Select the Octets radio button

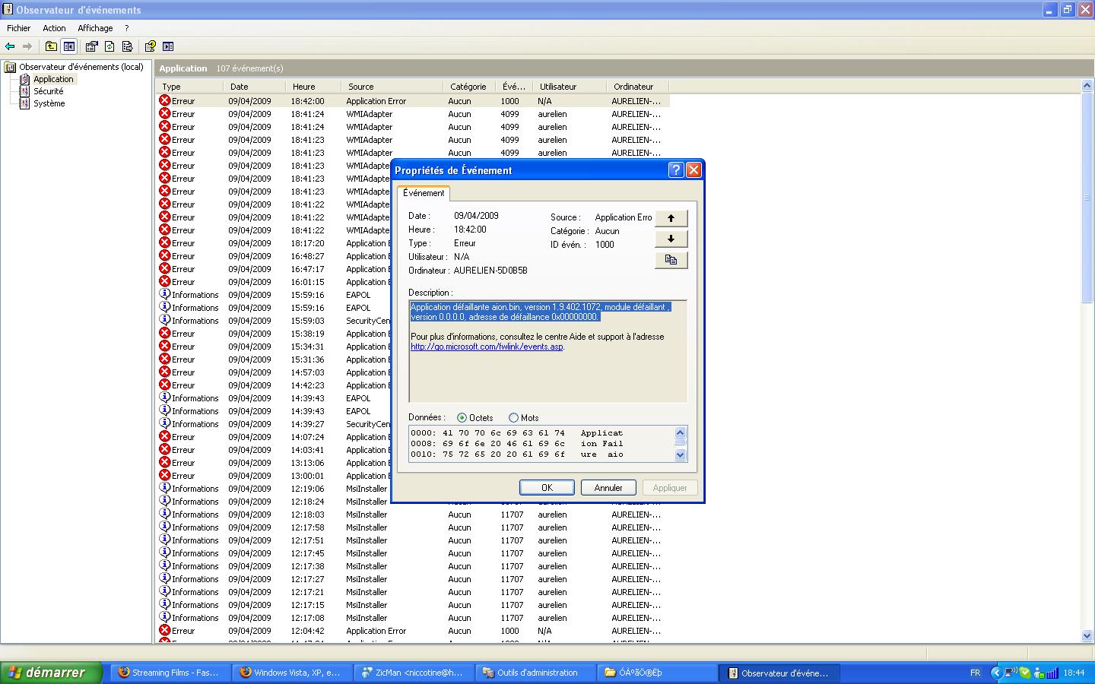[x=462, y=418]
